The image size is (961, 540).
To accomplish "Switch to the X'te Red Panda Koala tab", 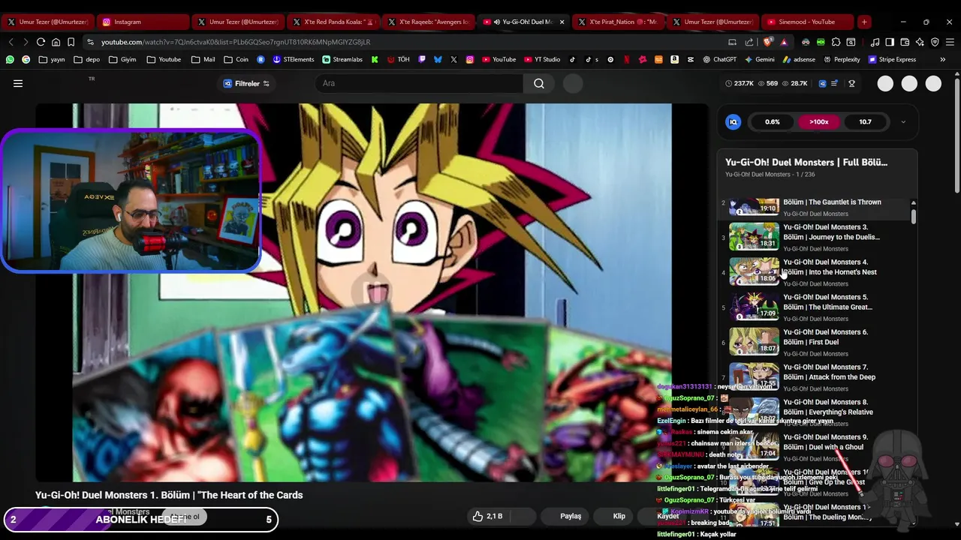I will coord(333,22).
